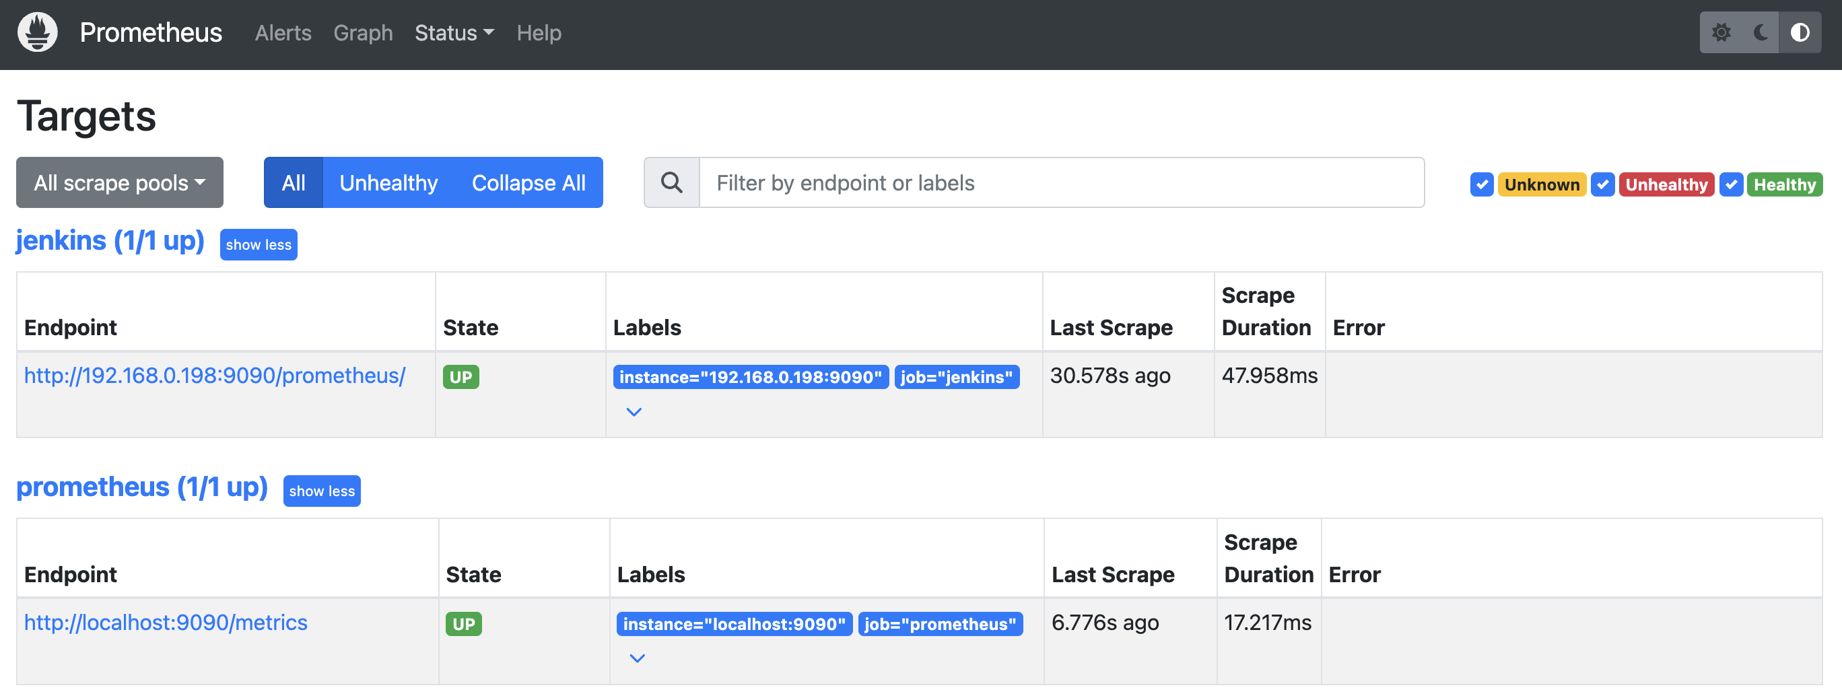Screen dimensions: 1842x700
Task: Switch to the light theme sun icon
Action: click(1721, 33)
